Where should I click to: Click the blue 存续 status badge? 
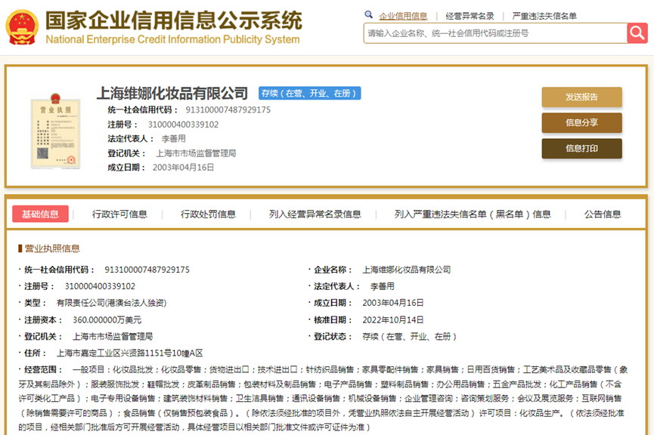click(309, 94)
